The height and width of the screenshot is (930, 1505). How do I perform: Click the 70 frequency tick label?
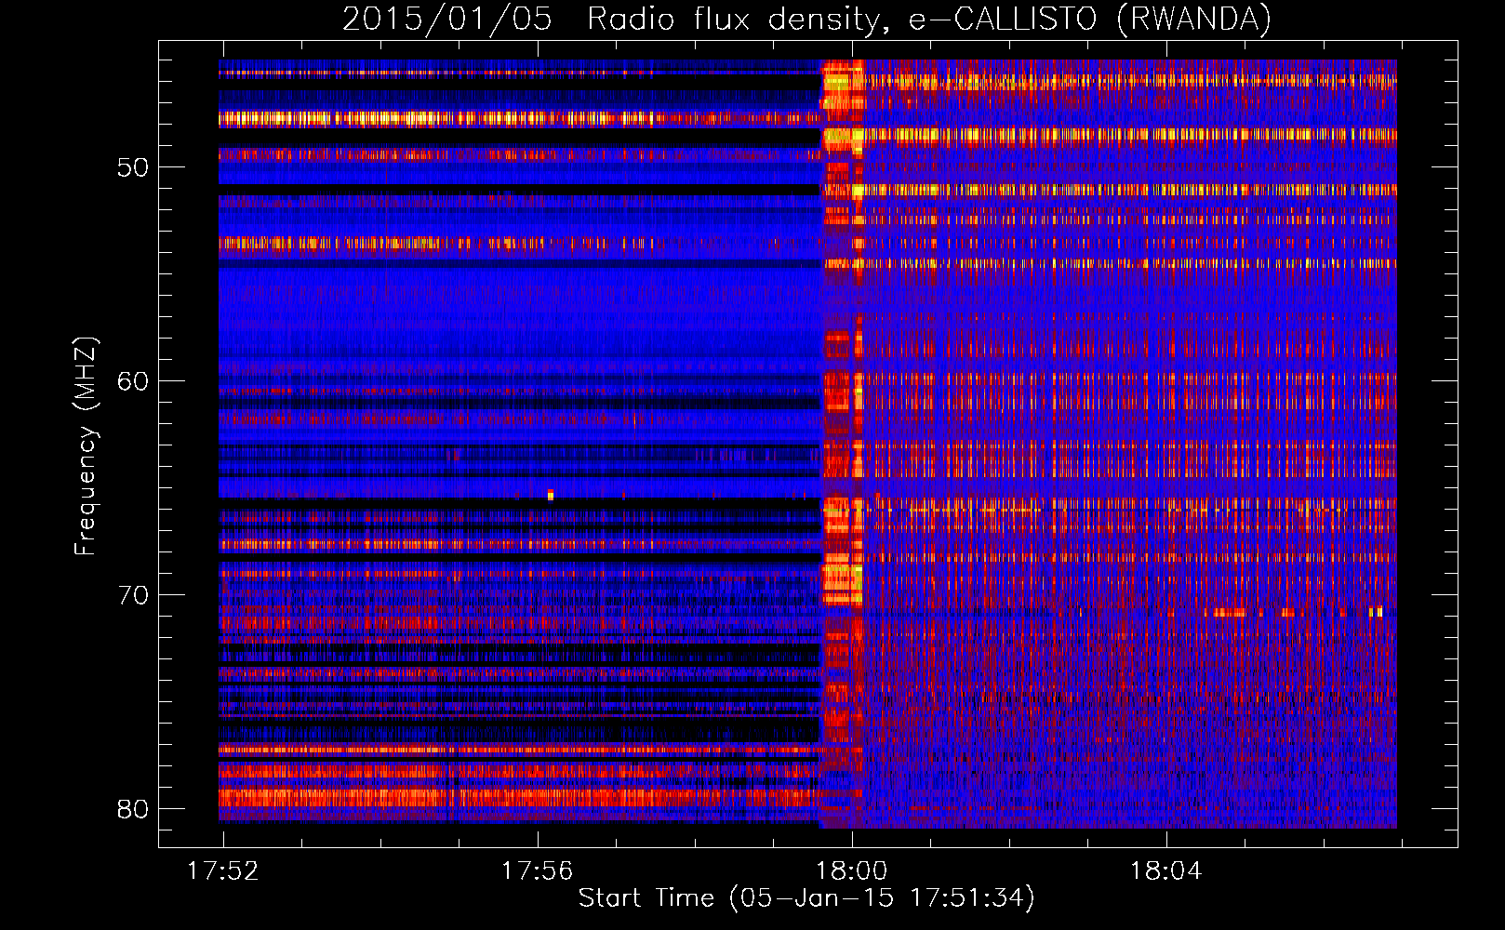133,595
